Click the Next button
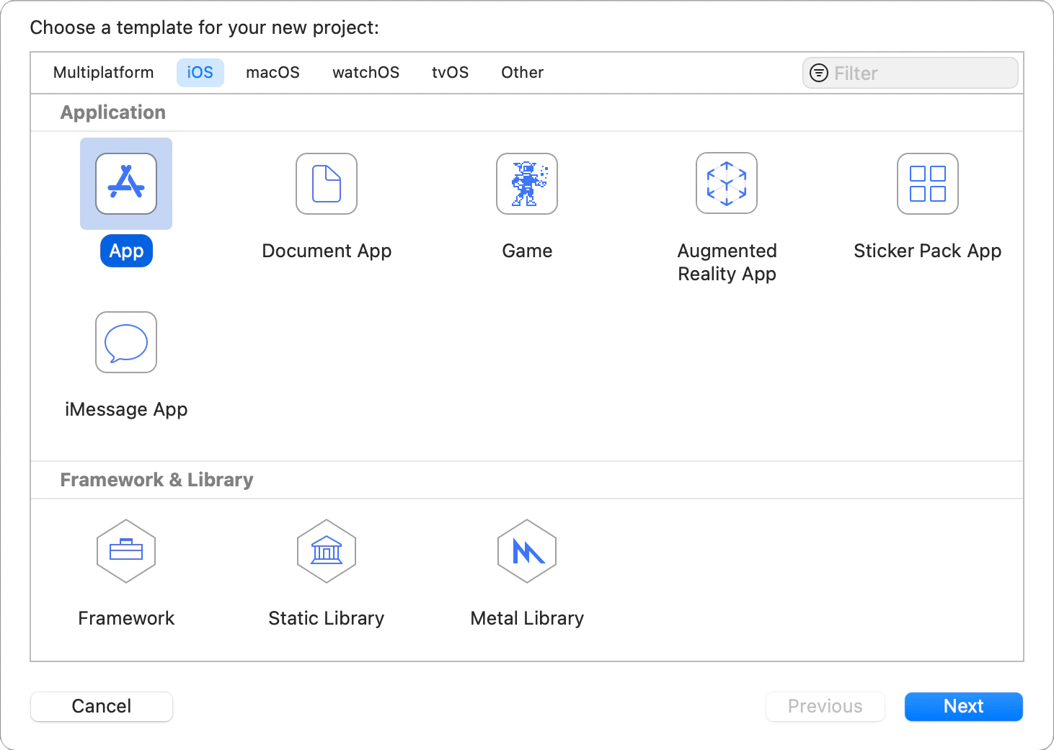The width and height of the screenshot is (1054, 750). (x=963, y=706)
